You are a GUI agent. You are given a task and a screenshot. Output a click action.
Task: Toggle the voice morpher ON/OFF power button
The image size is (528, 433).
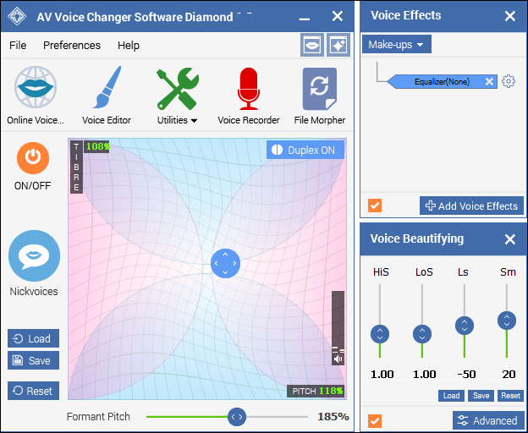click(33, 158)
